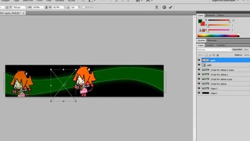This screenshot has width=250, height=141.
Task: Click the R value field in Color panel
Action: click(234, 20)
